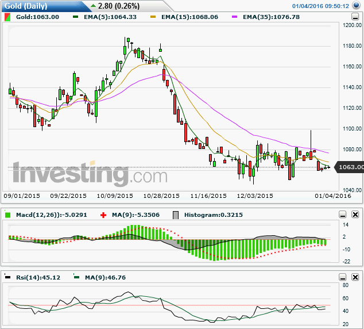
Task: Click the EMA(35):1076.78 legend label
Action: point(271,17)
